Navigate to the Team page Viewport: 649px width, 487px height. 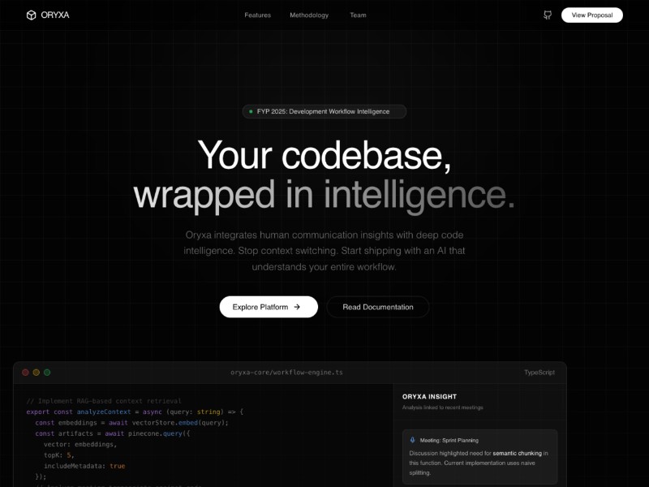[358, 15]
